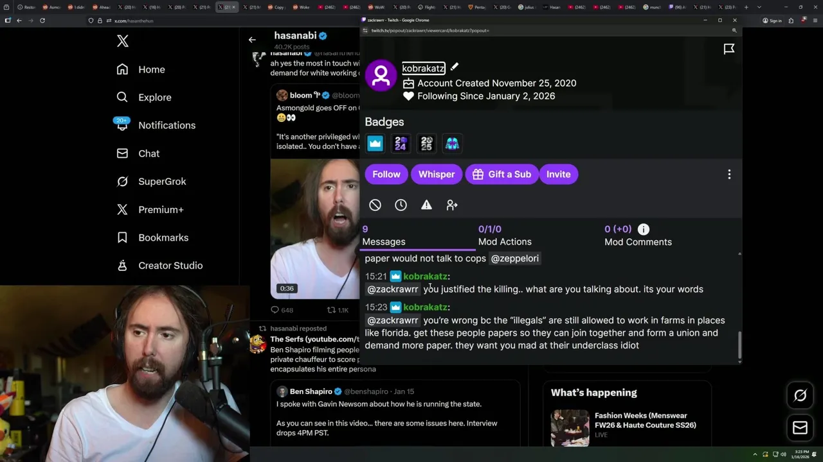Click the crown Prime badge under Badges
The height and width of the screenshot is (462, 823).
pos(375,144)
